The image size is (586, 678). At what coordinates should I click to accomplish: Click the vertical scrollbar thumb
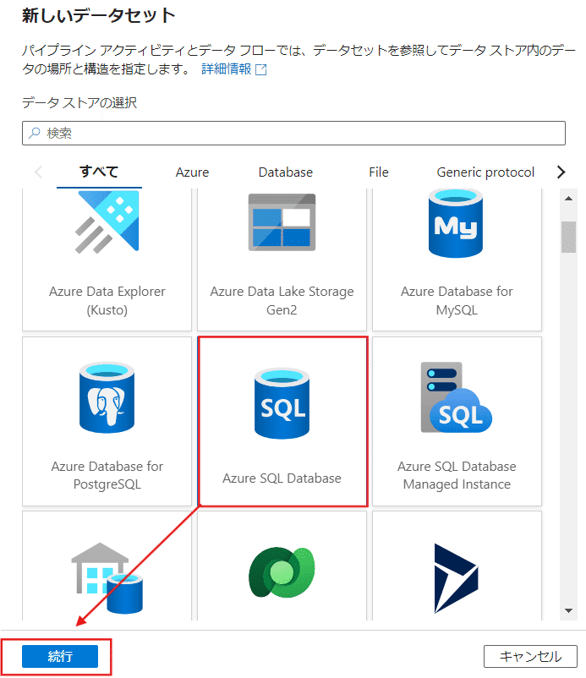click(569, 237)
